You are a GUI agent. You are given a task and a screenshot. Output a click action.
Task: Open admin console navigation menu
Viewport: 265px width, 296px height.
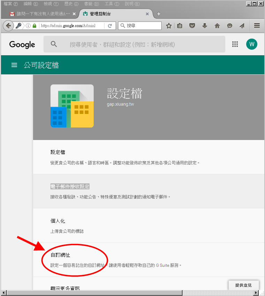pyautogui.click(x=14, y=65)
